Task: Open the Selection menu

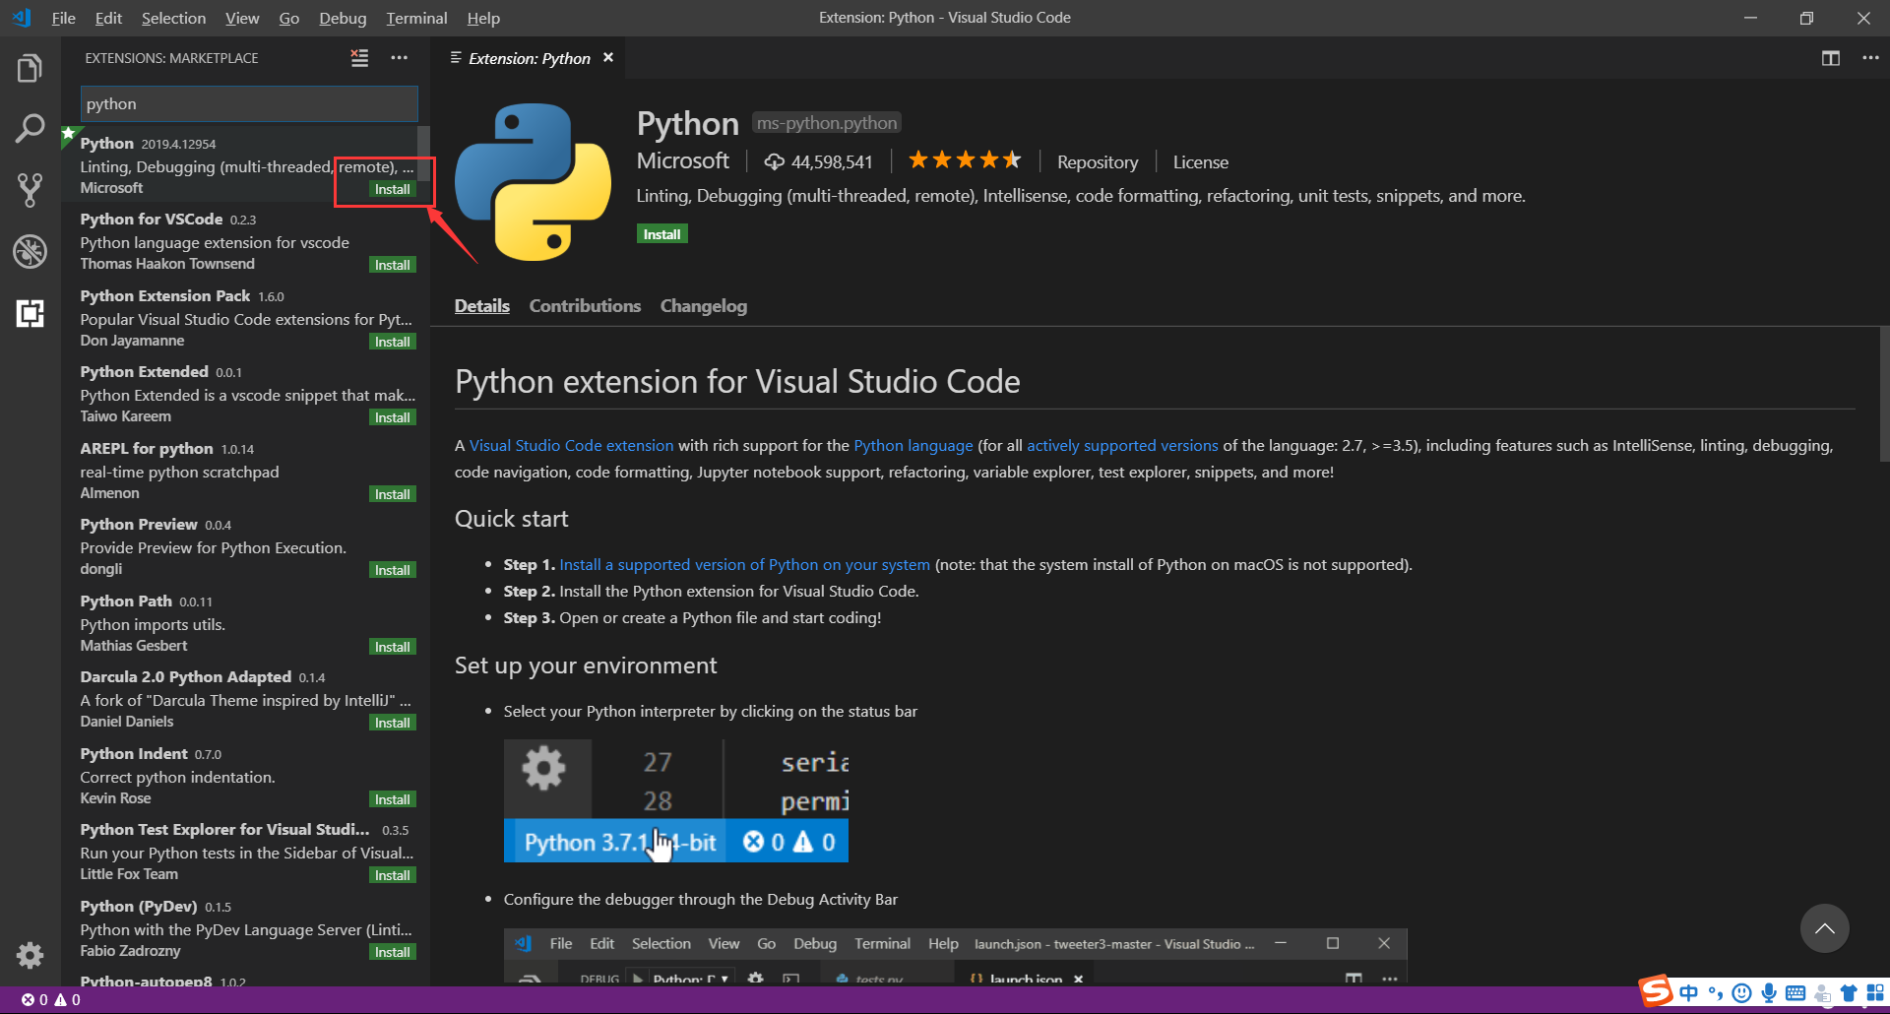Action: point(173,18)
